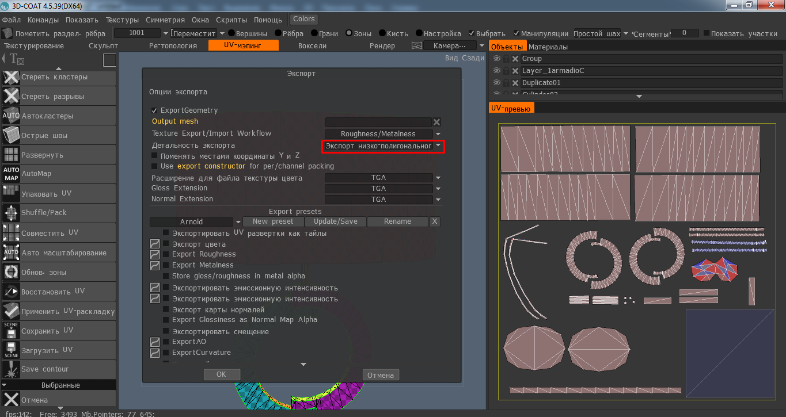The image size is (786, 417).
Task: Click the Обнов. зоны refresh icon
Action: (x=11, y=272)
